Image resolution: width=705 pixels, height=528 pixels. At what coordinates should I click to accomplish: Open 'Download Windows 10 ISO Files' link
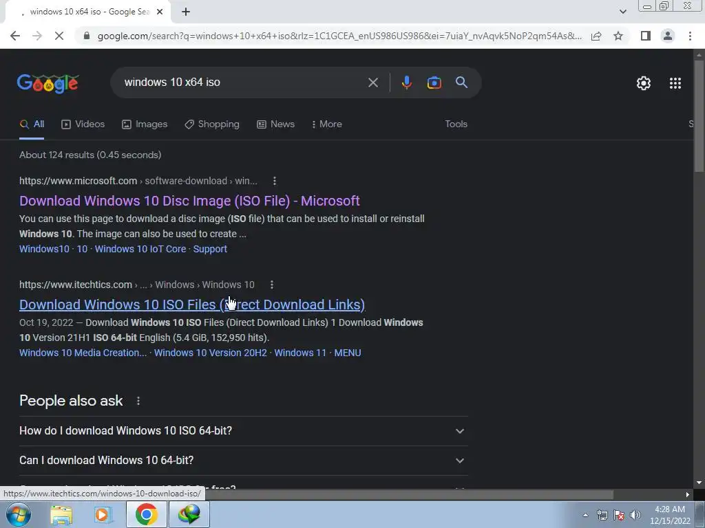[x=192, y=305]
